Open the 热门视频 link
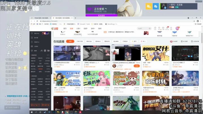Screen dimensions: 203x114 pyautogui.click(x=184, y=41)
